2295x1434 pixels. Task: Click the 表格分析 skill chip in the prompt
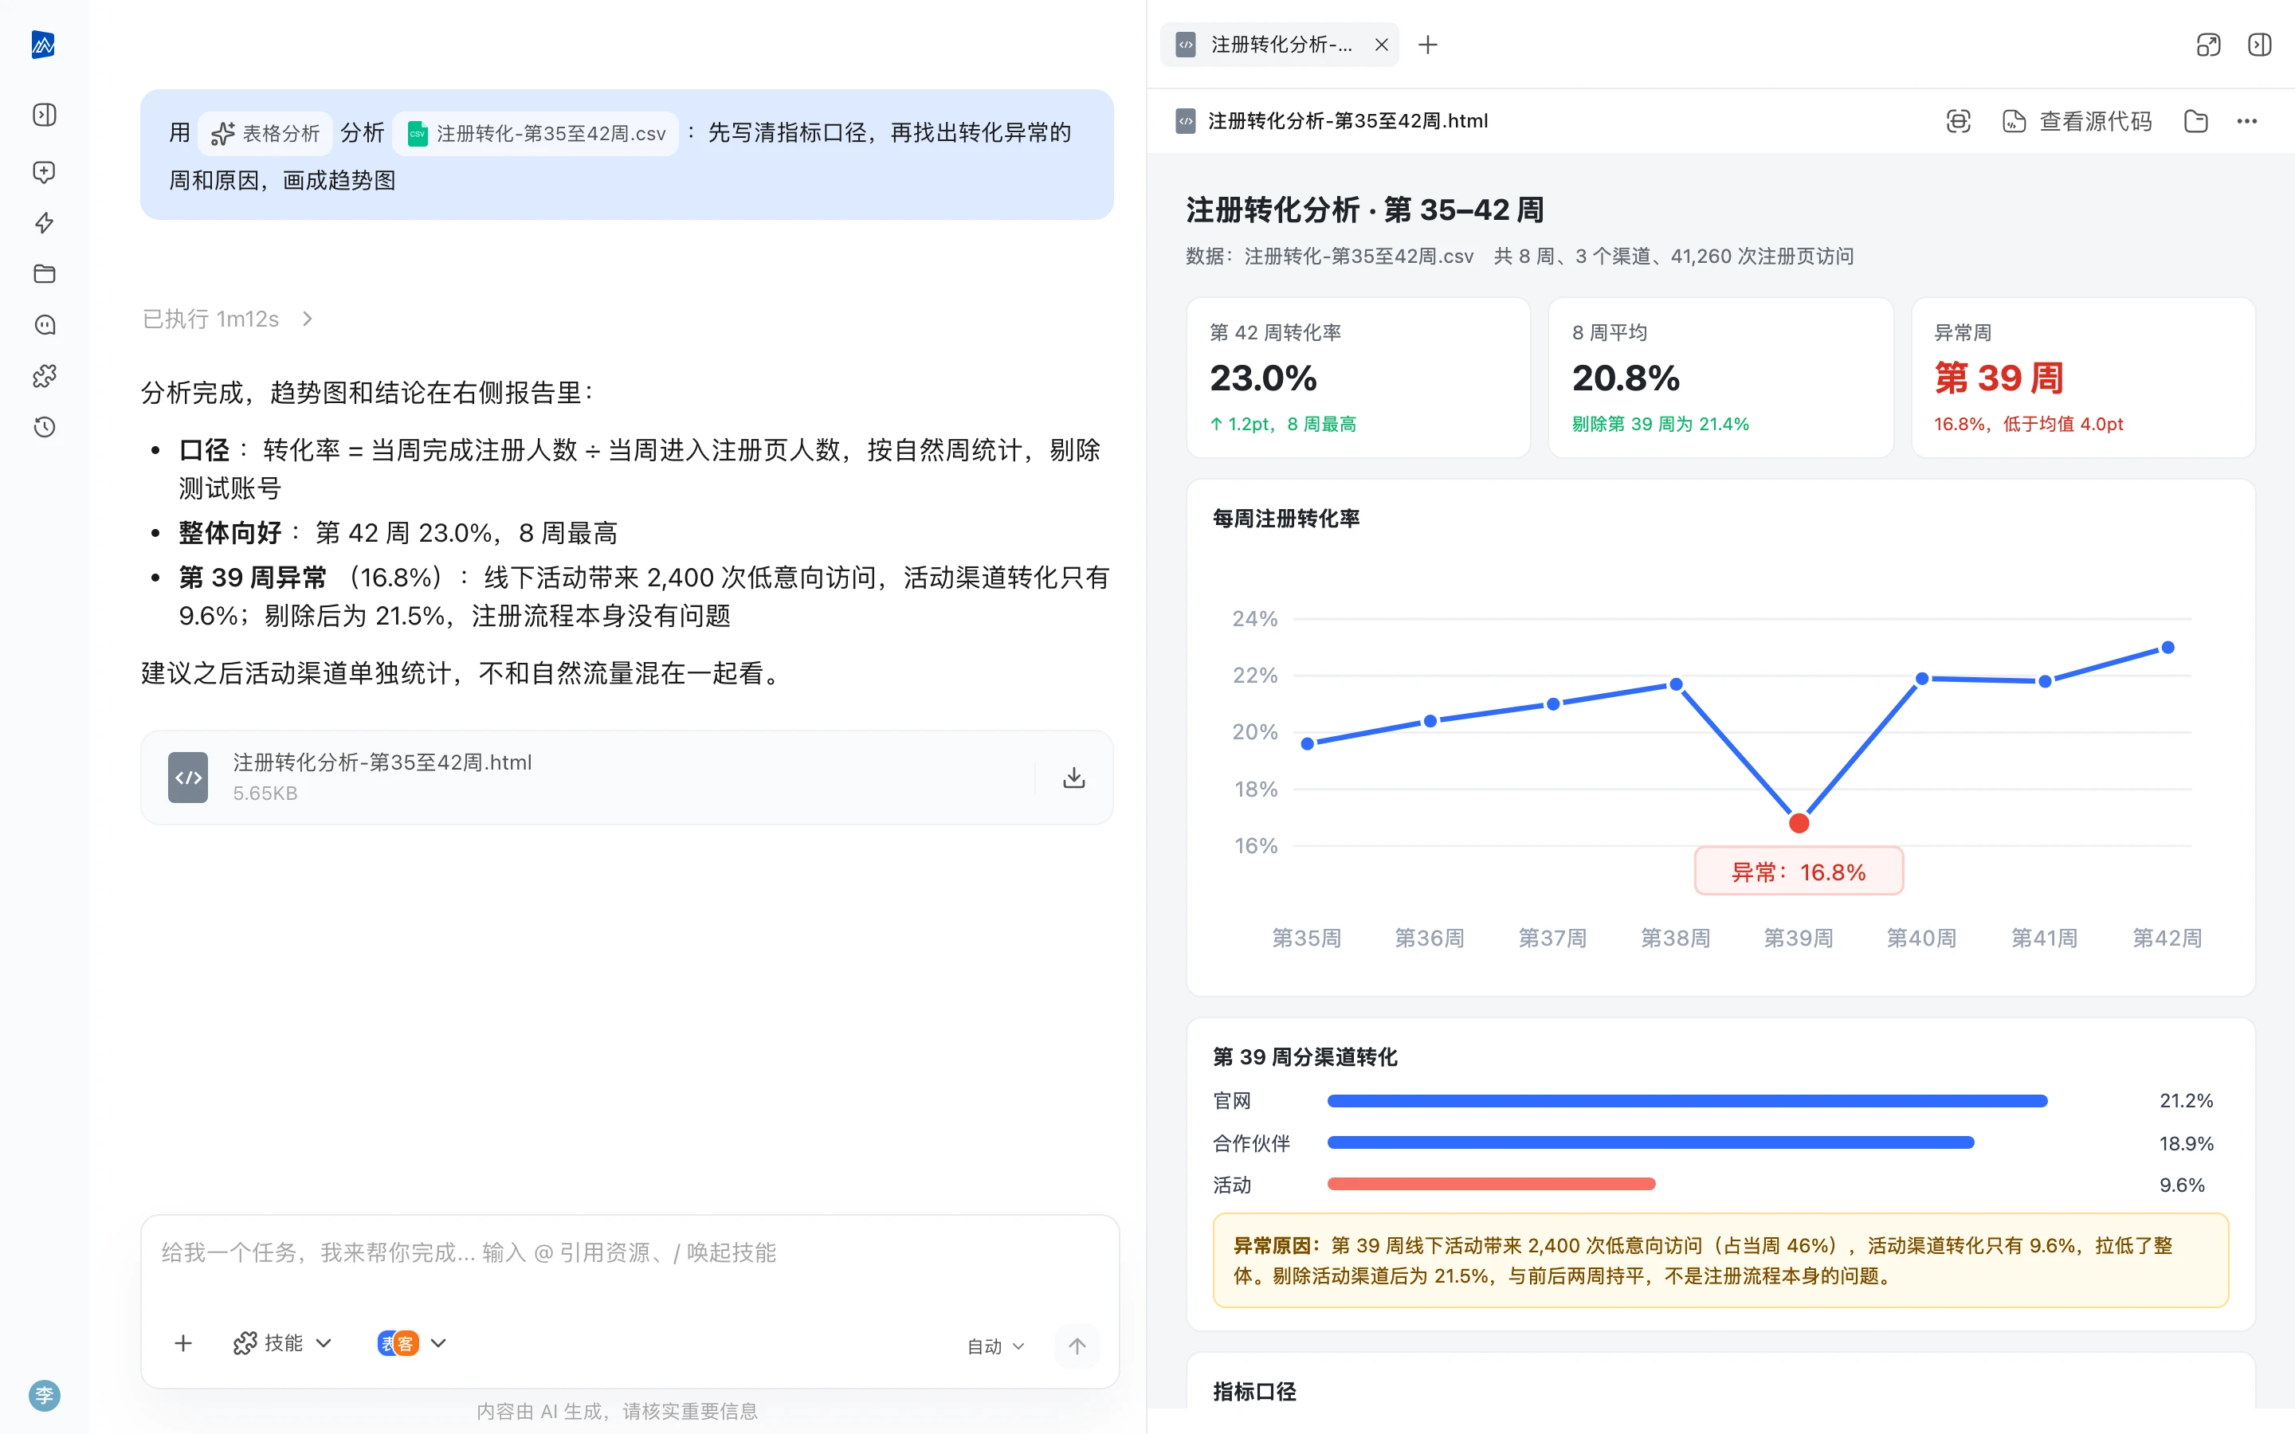pos(265,134)
